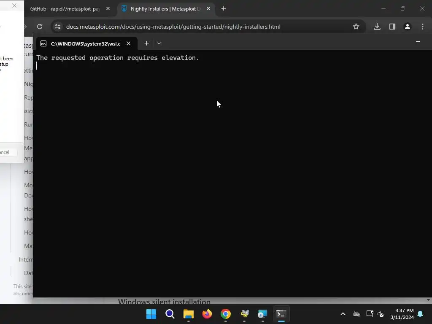Bookmark this page with the star icon

pos(356,27)
